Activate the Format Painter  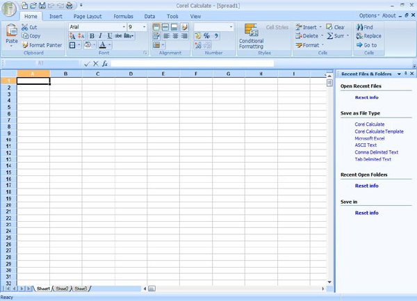pos(42,45)
